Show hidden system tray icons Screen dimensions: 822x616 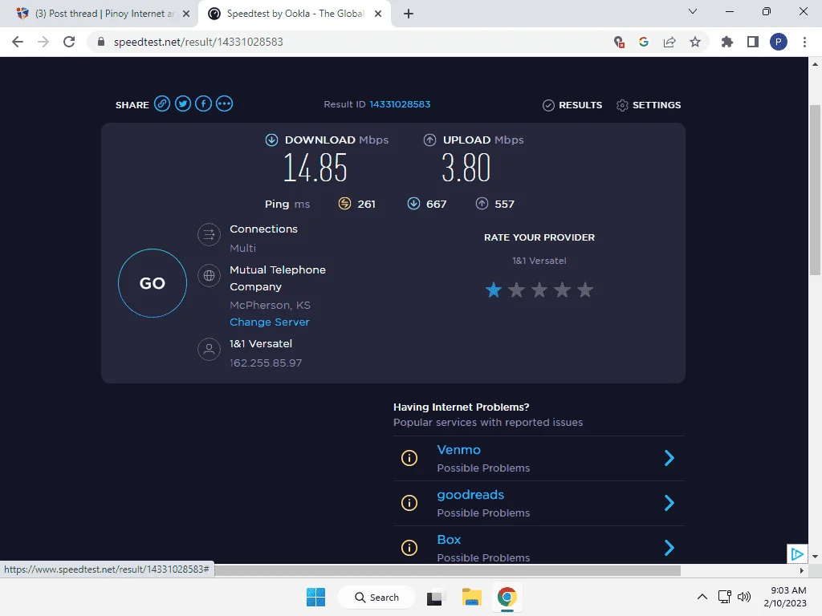(702, 597)
